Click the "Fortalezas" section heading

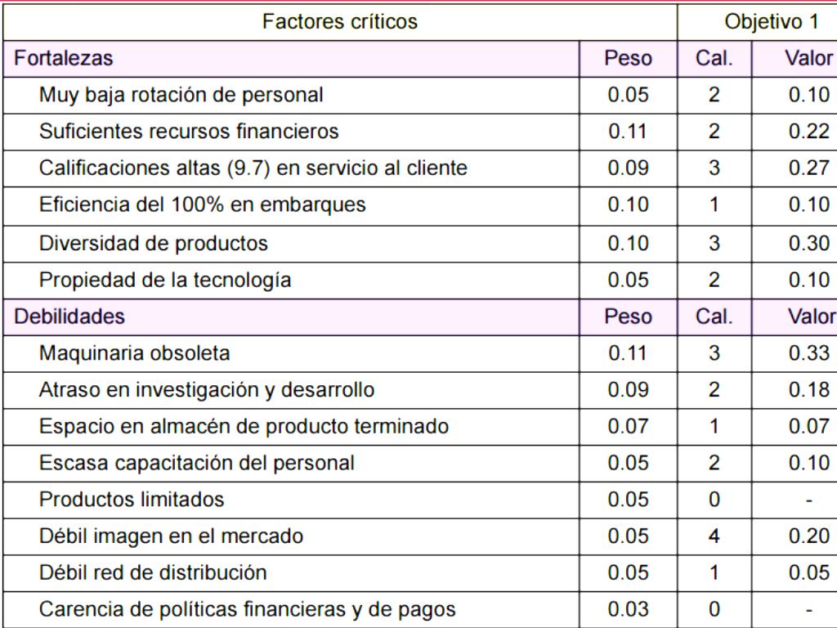pos(64,59)
